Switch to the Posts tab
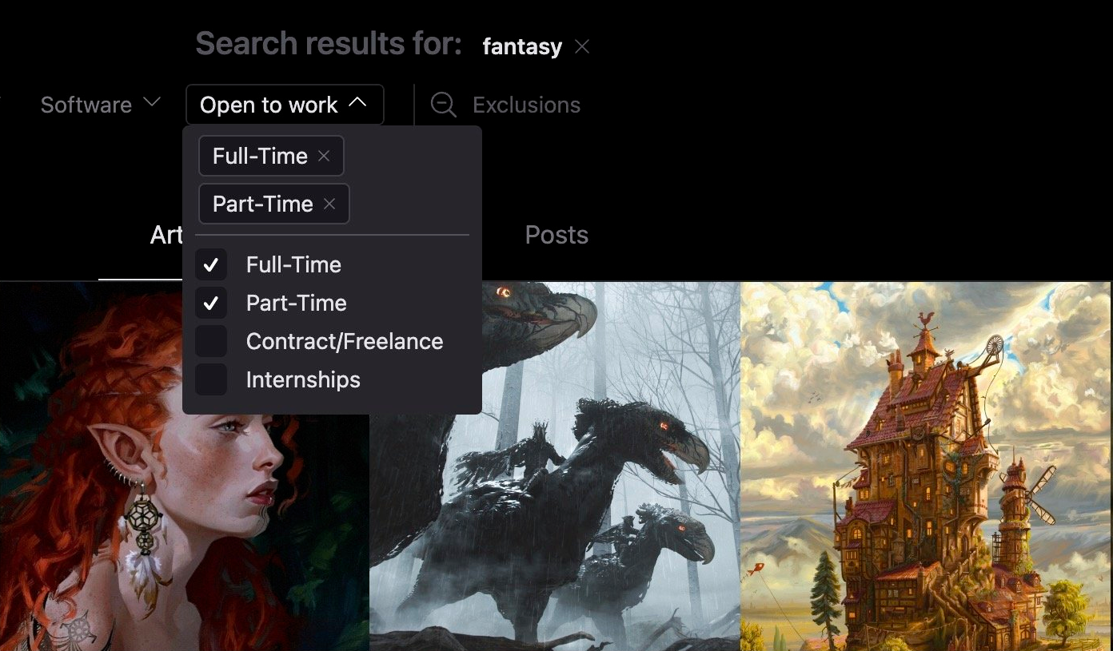Image resolution: width=1113 pixels, height=651 pixels. pos(556,235)
